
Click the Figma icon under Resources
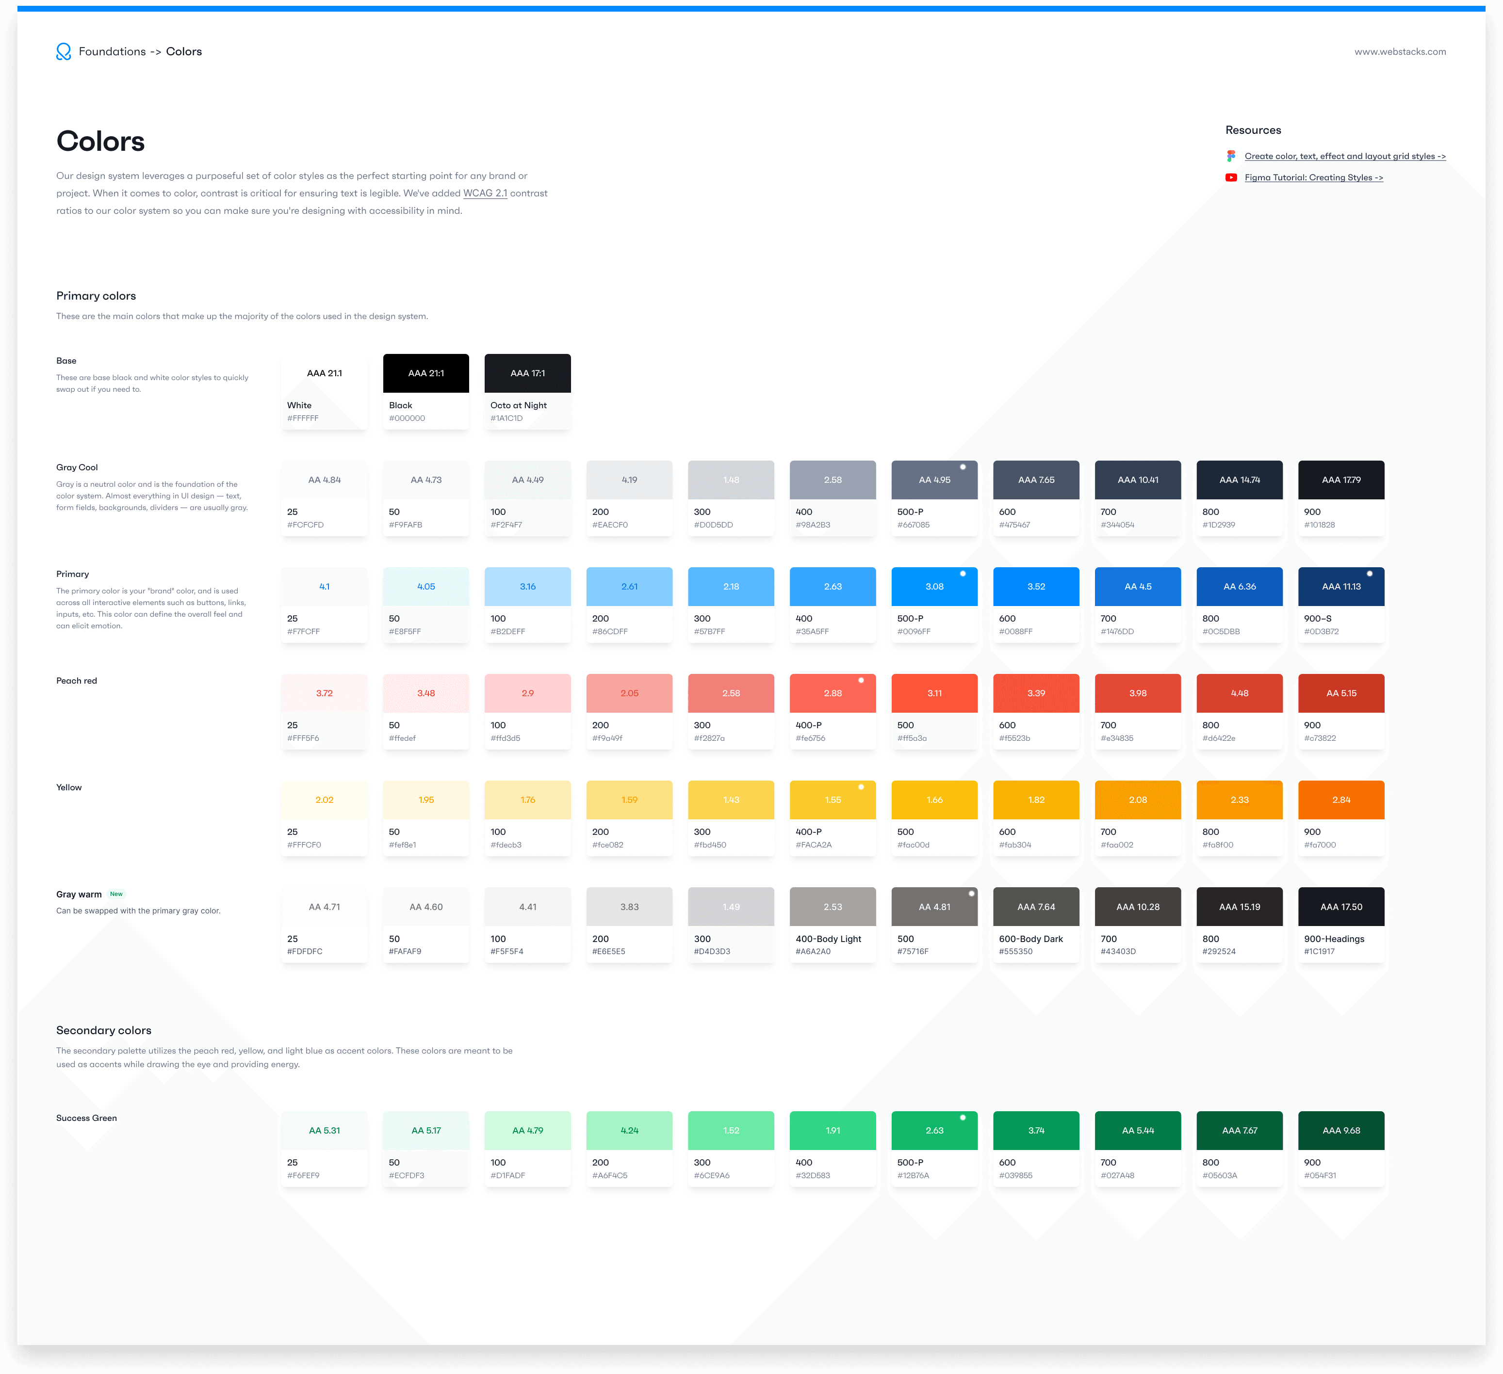click(x=1231, y=156)
